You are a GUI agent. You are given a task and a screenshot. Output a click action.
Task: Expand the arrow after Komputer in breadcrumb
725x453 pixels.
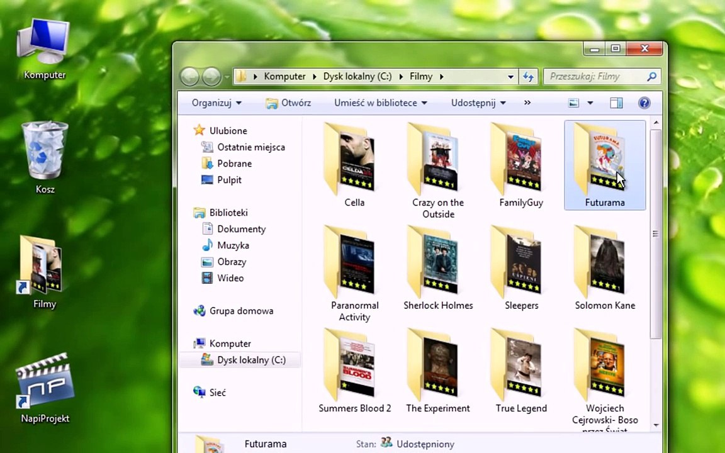[315, 77]
